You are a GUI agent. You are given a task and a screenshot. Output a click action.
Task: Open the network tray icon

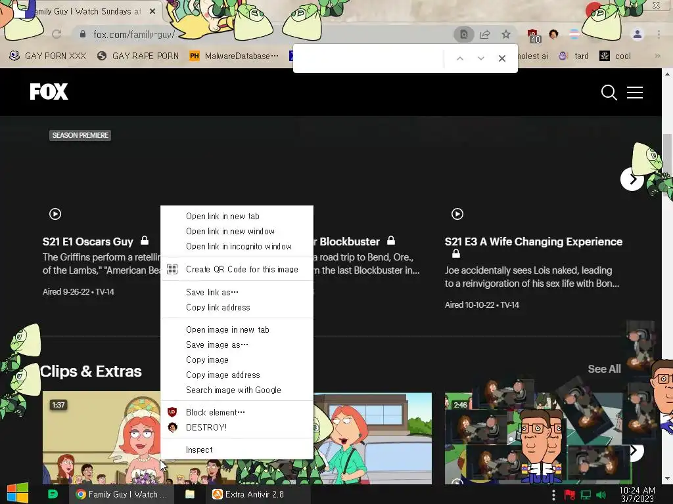point(586,495)
